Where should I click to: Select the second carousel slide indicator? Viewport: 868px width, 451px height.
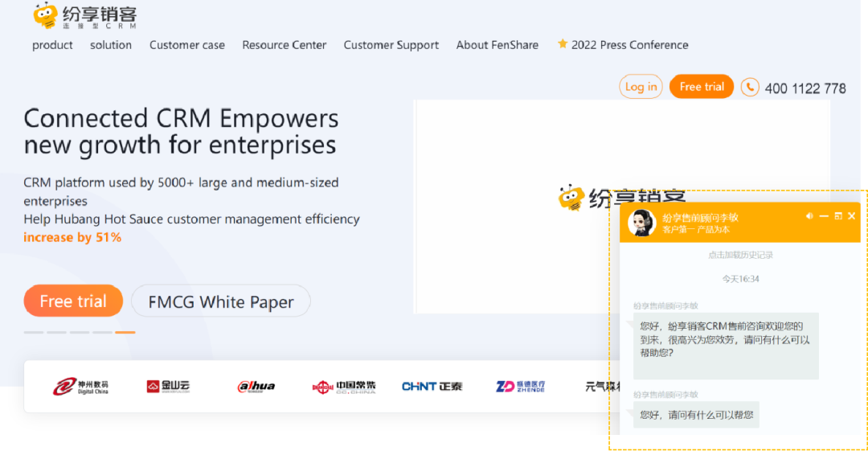tap(56, 332)
